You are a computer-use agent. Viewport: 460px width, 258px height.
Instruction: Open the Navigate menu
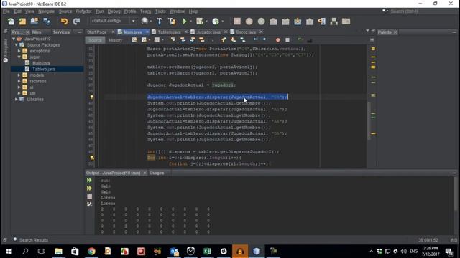(46, 11)
